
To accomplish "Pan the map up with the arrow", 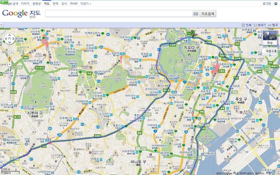I will tap(10, 35).
